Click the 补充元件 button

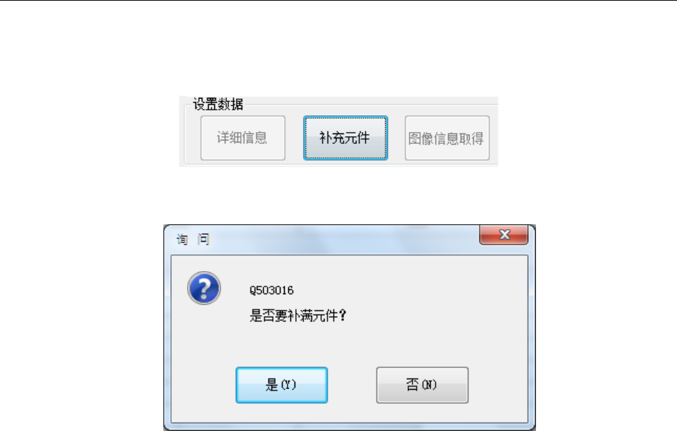(x=345, y=138)
